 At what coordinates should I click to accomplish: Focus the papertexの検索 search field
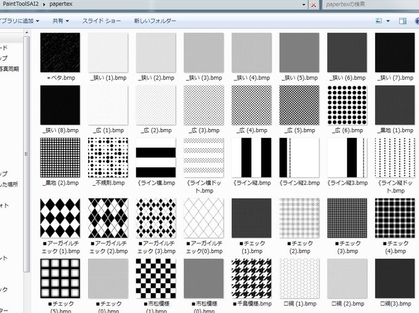pyautogui.click(x=371, y=4)
